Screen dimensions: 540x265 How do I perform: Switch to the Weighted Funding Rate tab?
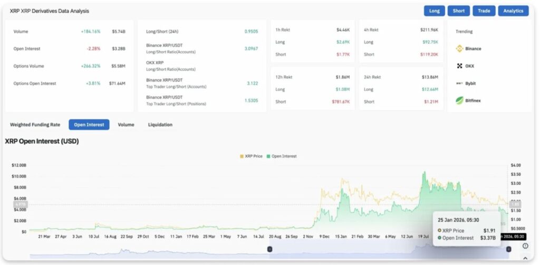pos(35,125)
